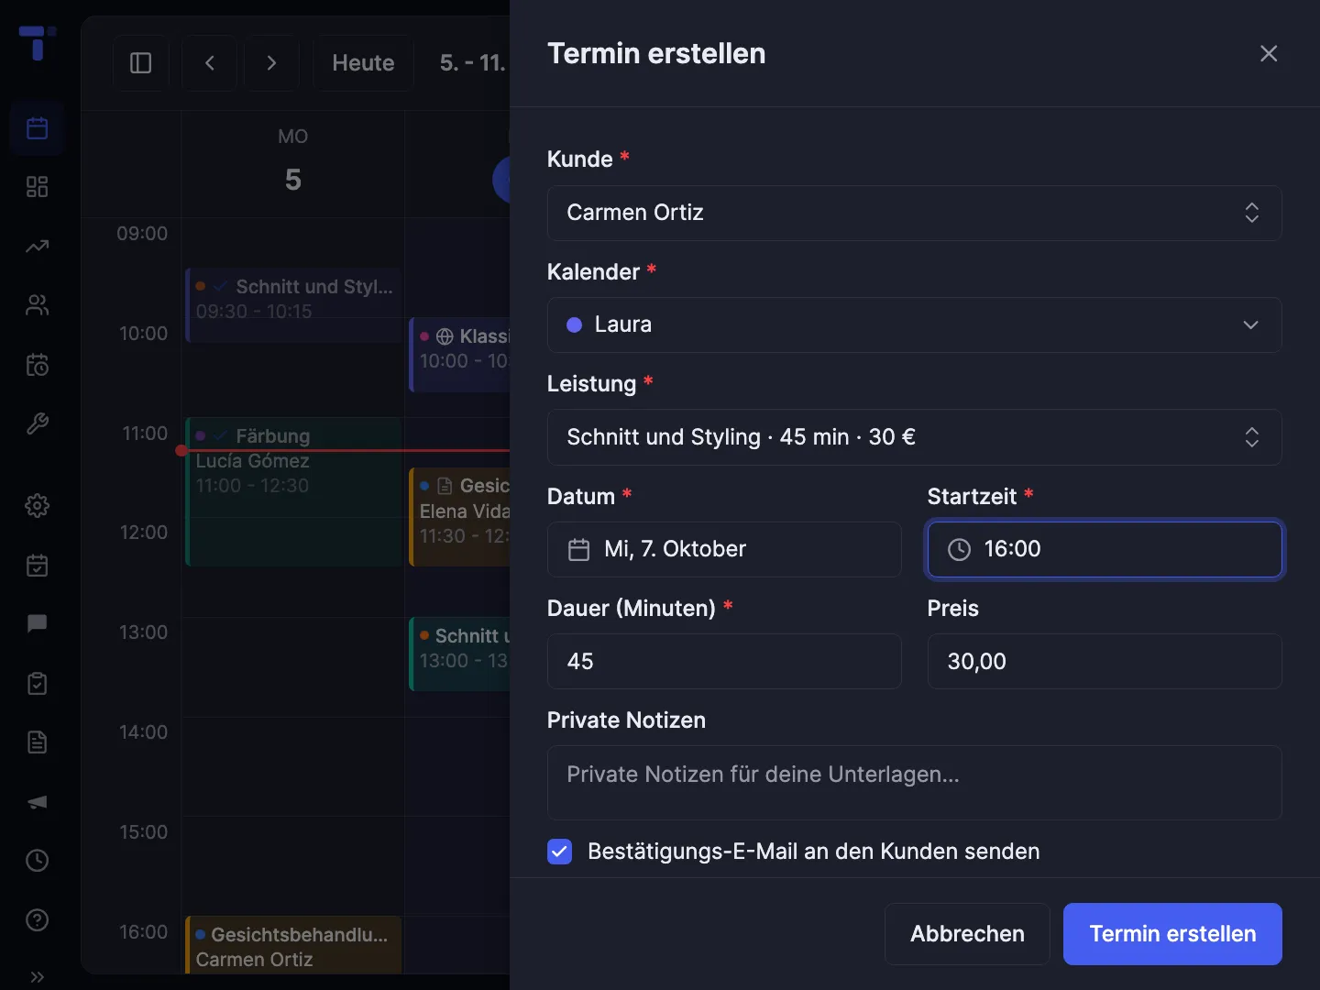Viewport: 1320px width, 990px height.
Task: Open the document file icon
Action: pos(37,742)
